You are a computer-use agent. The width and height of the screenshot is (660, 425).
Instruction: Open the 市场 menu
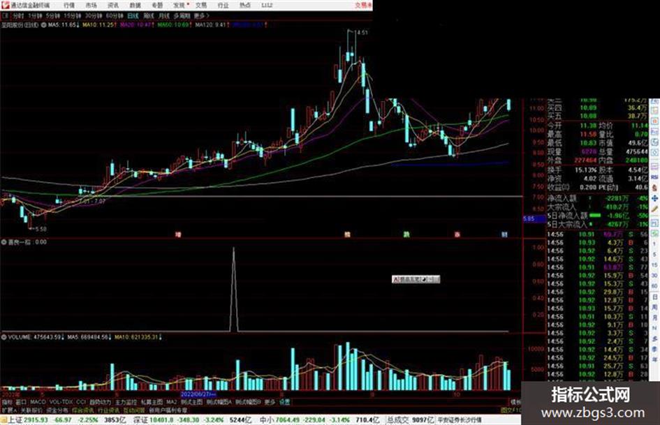(91, 5)
